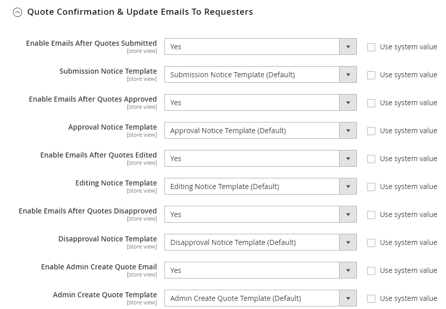Open Enable Emails After Quotes Edited dropdown
446x309 pixels.
coord(260,159)
